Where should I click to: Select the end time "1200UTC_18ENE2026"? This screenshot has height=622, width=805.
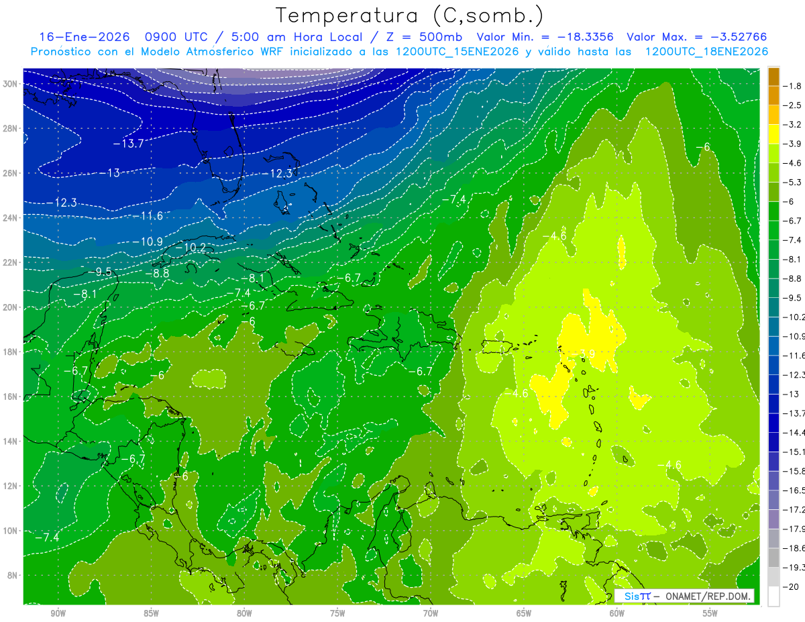pos(706,51)
